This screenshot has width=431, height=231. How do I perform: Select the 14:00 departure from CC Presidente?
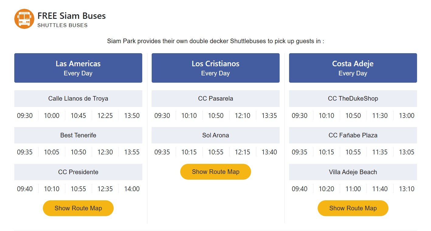tap(132, 189)
